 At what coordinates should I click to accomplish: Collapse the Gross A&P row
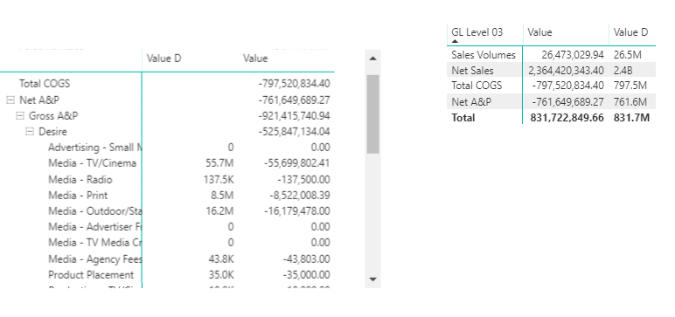pyautogui.click(x=20, y=116)
